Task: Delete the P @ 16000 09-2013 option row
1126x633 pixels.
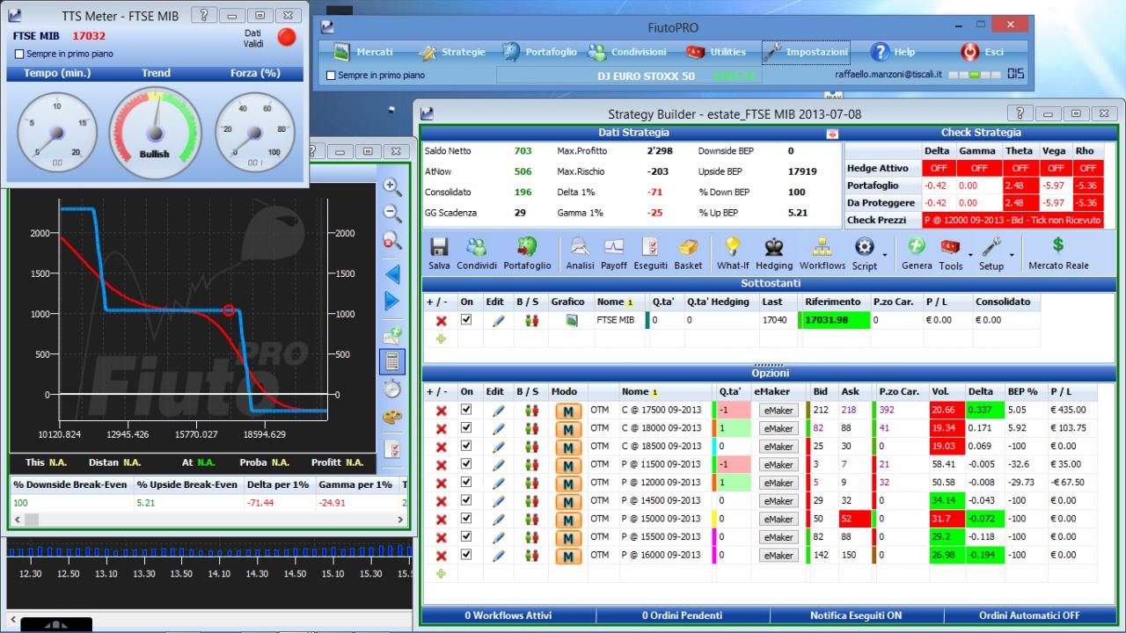Action: tap(441, 556)
